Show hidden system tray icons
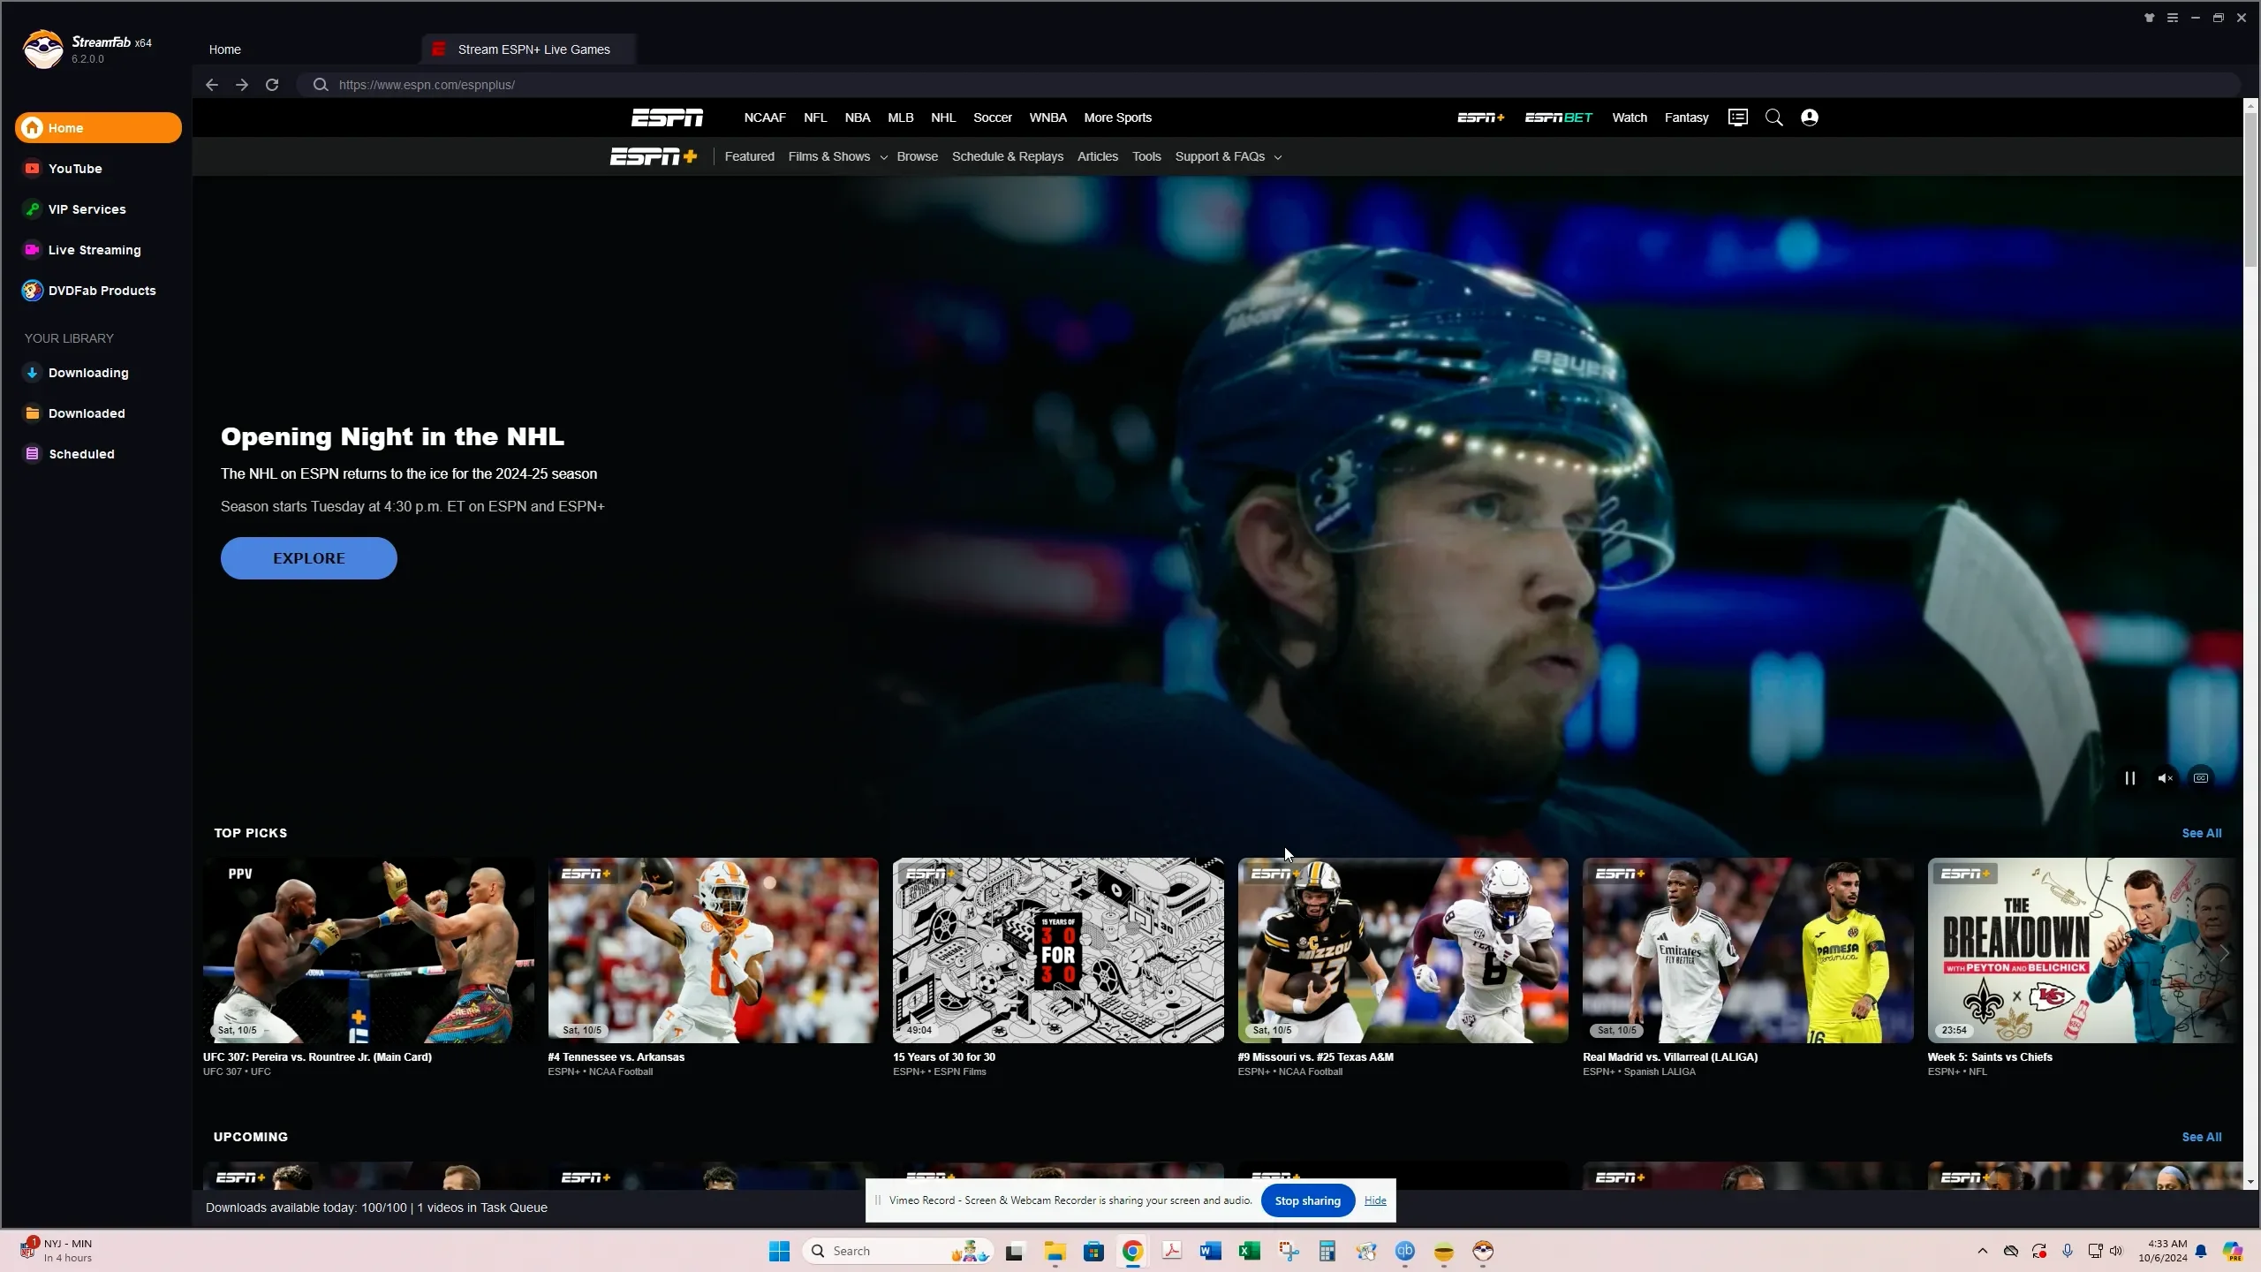Viewport: 2261px width, 1272px height. [1983, 1251]
